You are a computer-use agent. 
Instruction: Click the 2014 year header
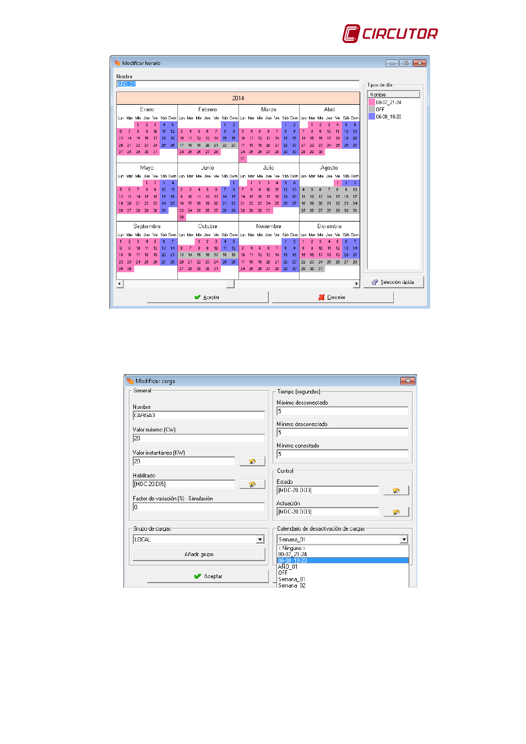click(x=238, y=98)
